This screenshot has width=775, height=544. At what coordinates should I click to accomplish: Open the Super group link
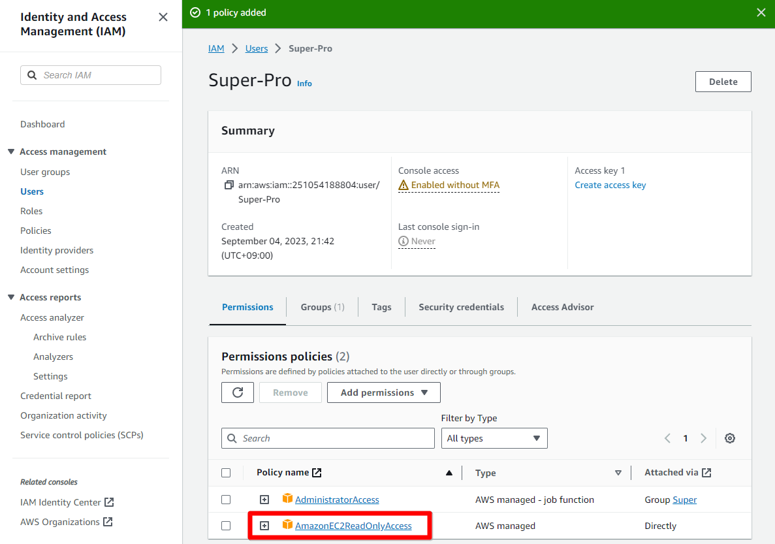(x=684, y=500)
